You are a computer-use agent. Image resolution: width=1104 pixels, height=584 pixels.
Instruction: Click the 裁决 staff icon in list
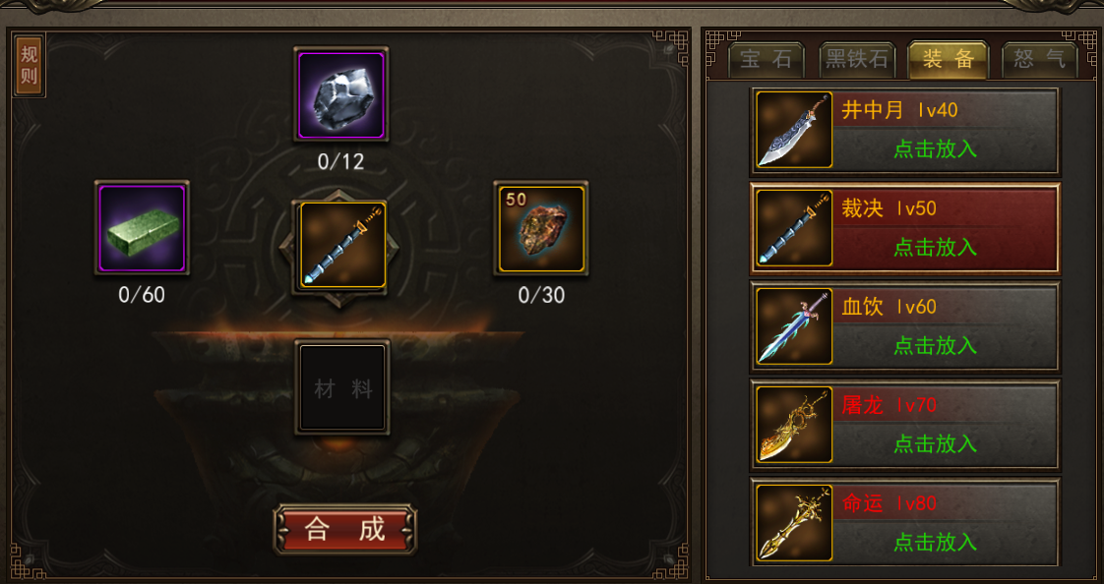coord(793,228)
